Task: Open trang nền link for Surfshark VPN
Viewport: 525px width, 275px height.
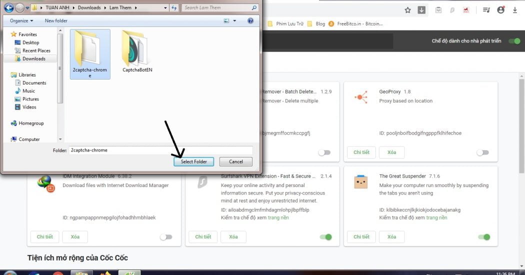Action: pos(278,217)
